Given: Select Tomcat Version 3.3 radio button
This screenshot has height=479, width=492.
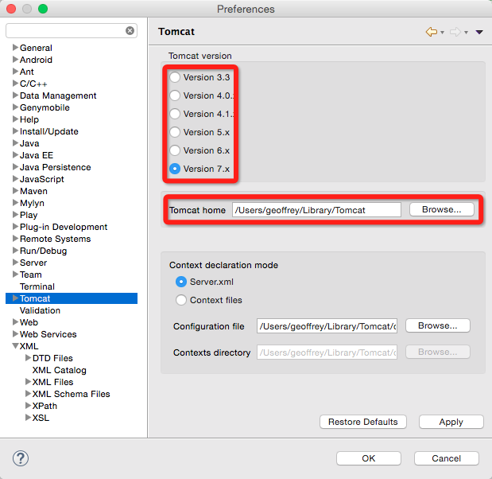Looking at the screenshot, I should 175,77.
